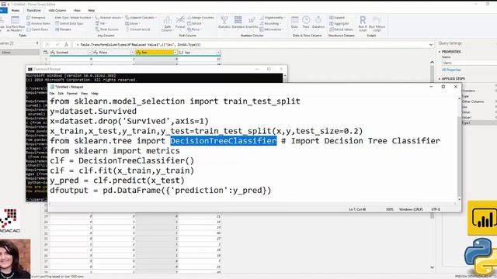The height and width of the screenshot is (279, 497).
Task: Open Data Type Whole Number dropdown
Action: pos(74,18)
